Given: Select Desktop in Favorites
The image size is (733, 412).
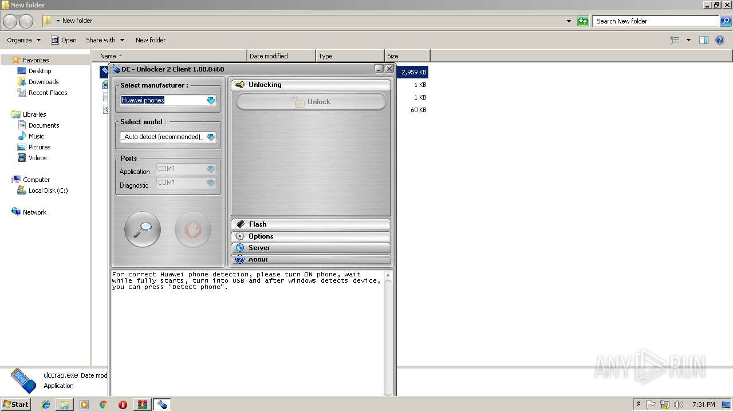Looking at the screenshot, I should click(40, 71).
